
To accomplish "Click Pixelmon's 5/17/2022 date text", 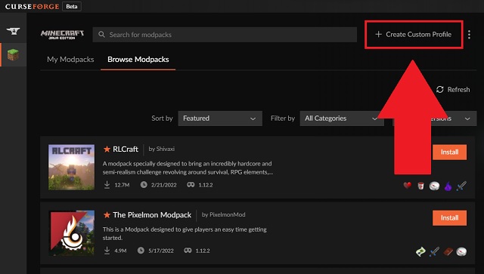I will coord(161,251).
